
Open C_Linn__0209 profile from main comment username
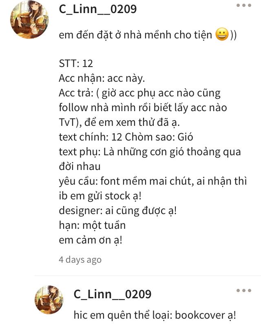point(97,9)
